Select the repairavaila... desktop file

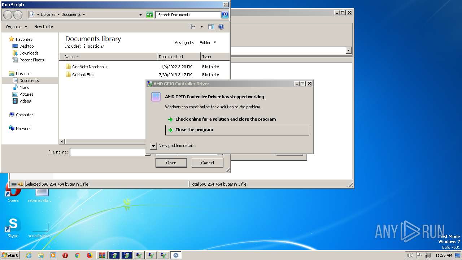click(x=40, y=195)
